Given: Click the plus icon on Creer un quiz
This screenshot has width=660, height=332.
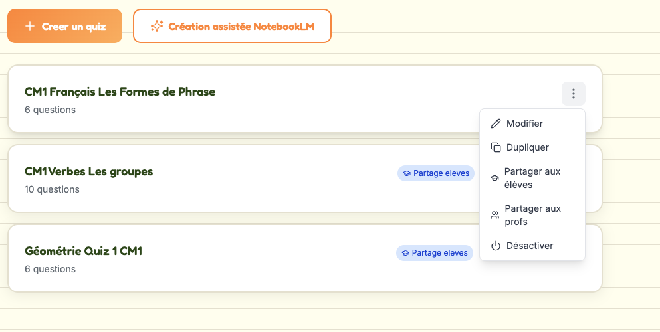Looking at the screenshot, I should (x=29, y=26).
